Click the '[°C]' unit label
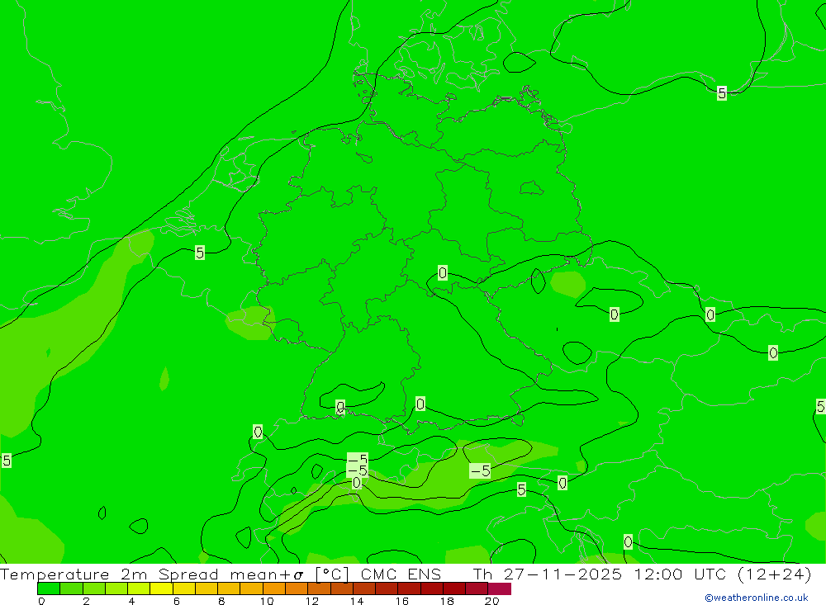 332,574
